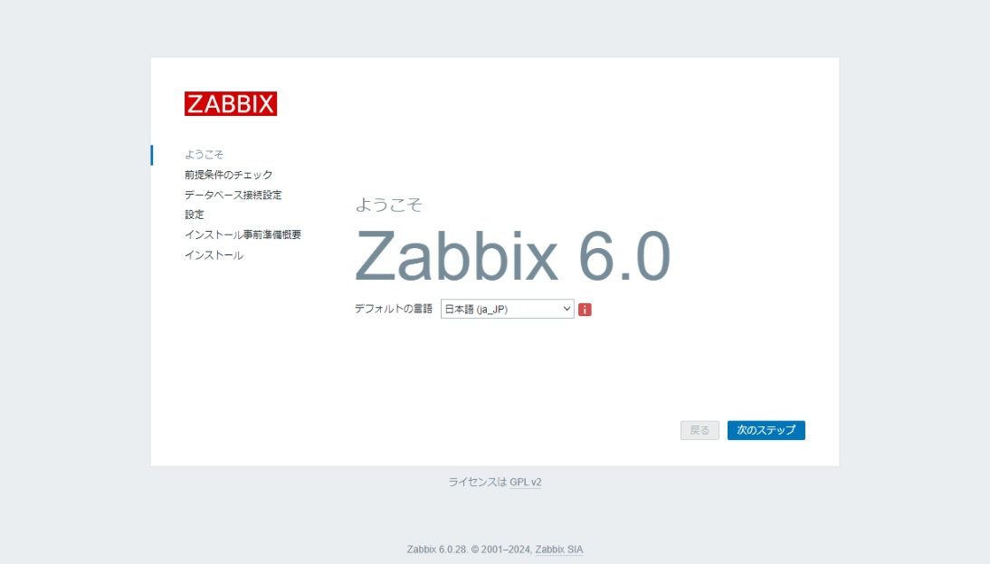990x564 pixels.
Task: Click the 次のステップ button
Action: point(766,430)
